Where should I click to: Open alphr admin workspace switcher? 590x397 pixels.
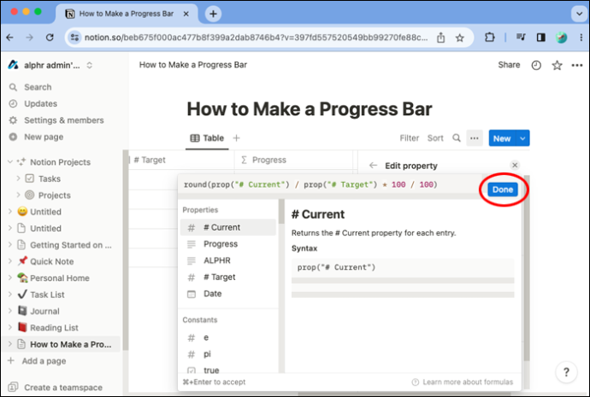click(50, 66)
